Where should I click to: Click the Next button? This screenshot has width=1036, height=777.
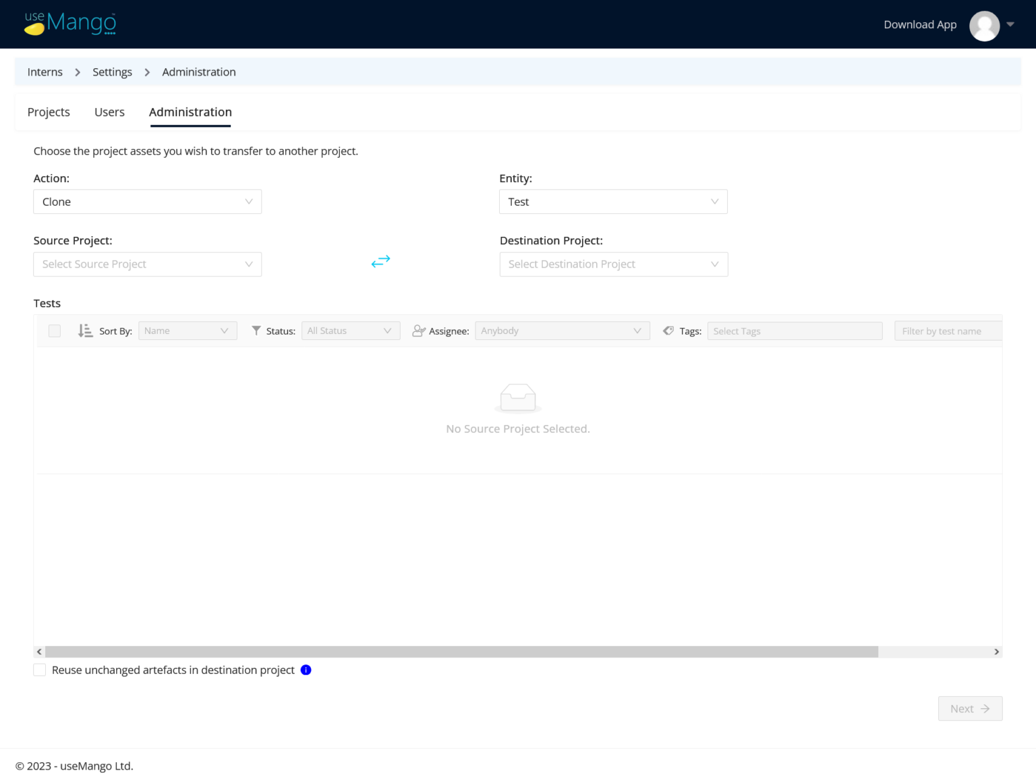pyautogui.click(x=970, y=708)
